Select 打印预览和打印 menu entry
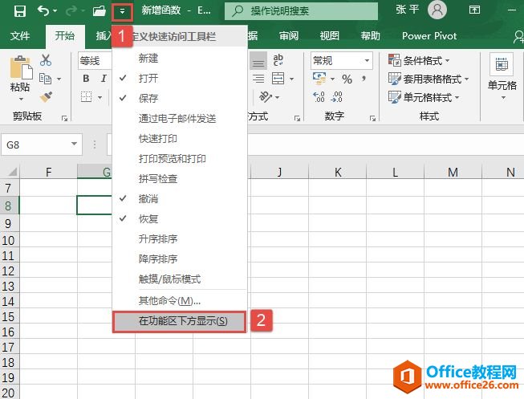The height and width of the screenshot is (399, 524). 180,158
